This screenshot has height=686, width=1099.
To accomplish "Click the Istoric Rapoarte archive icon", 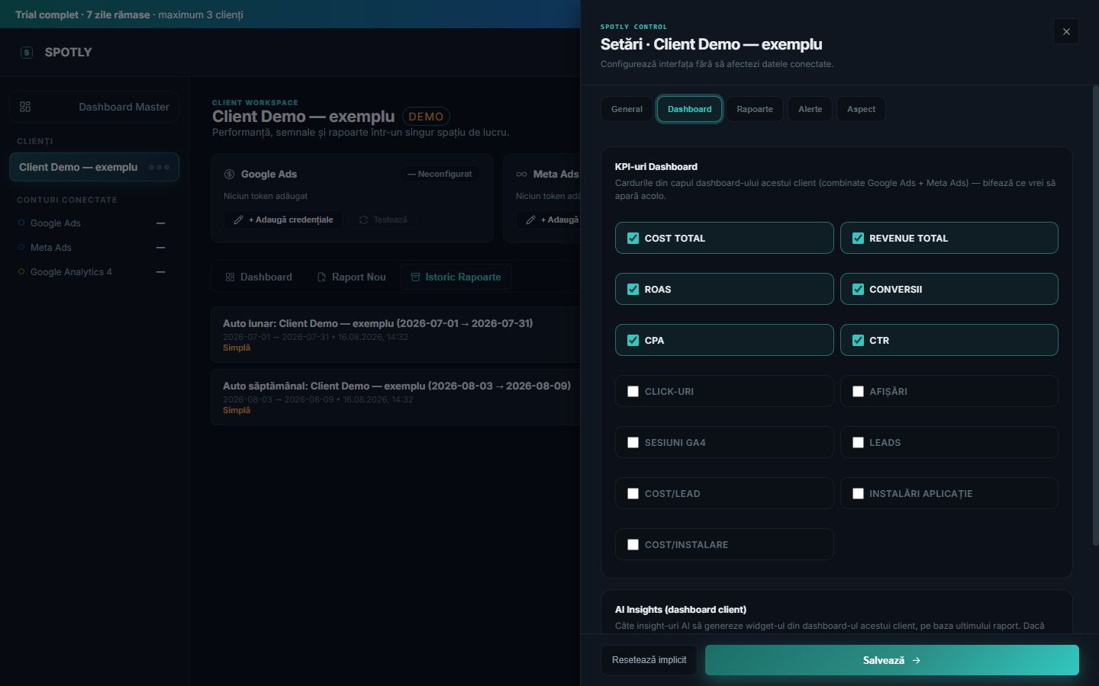I will pos(415,277).
